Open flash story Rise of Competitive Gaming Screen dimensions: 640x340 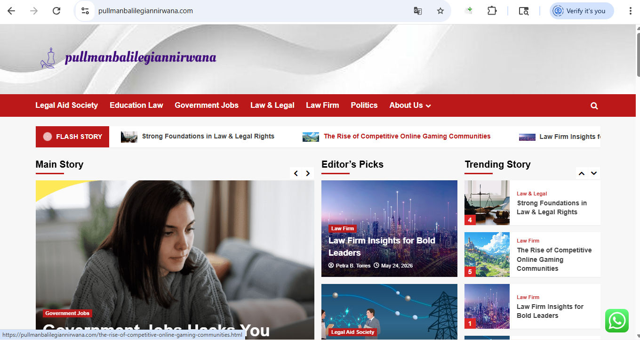pos(407,137)
